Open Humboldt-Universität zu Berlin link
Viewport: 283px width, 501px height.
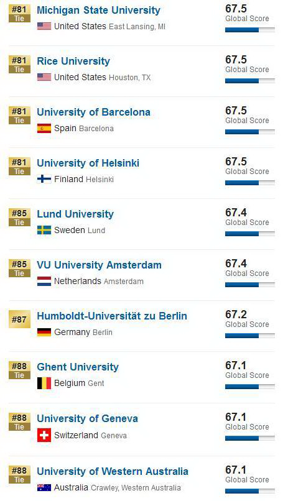click(x=112, y=316)
